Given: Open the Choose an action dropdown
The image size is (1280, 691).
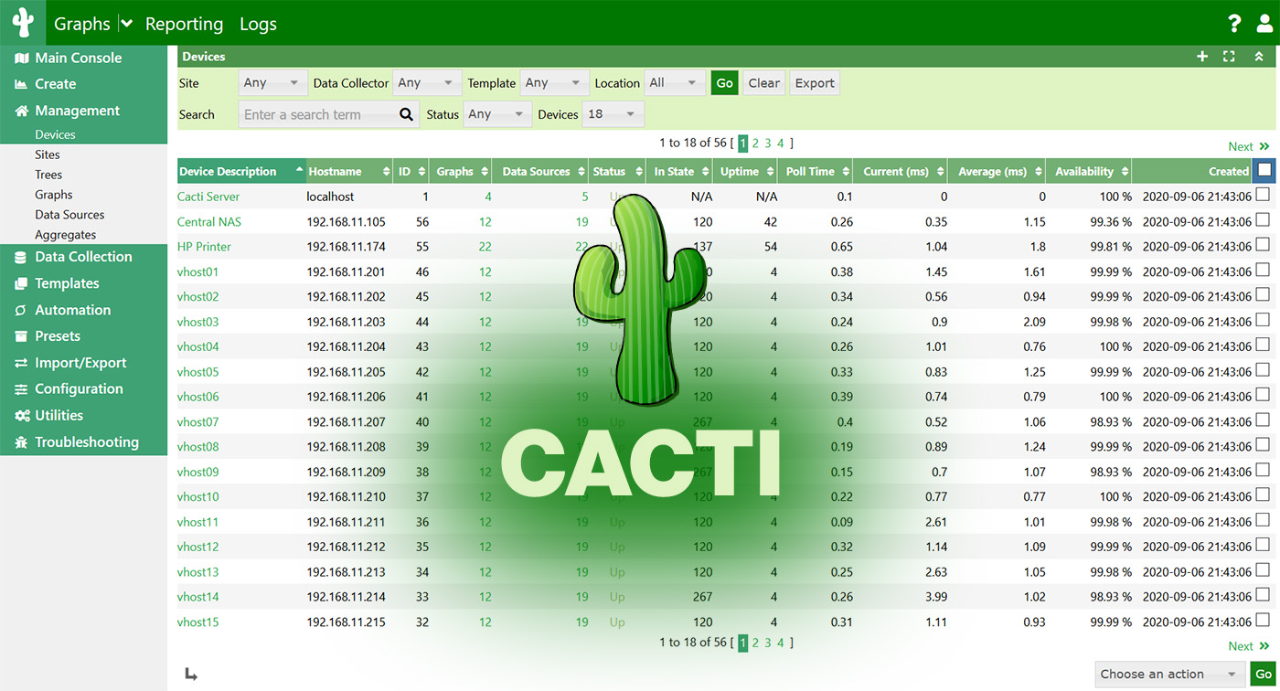Looking at the screenshot, I should tap(1168, 674).
